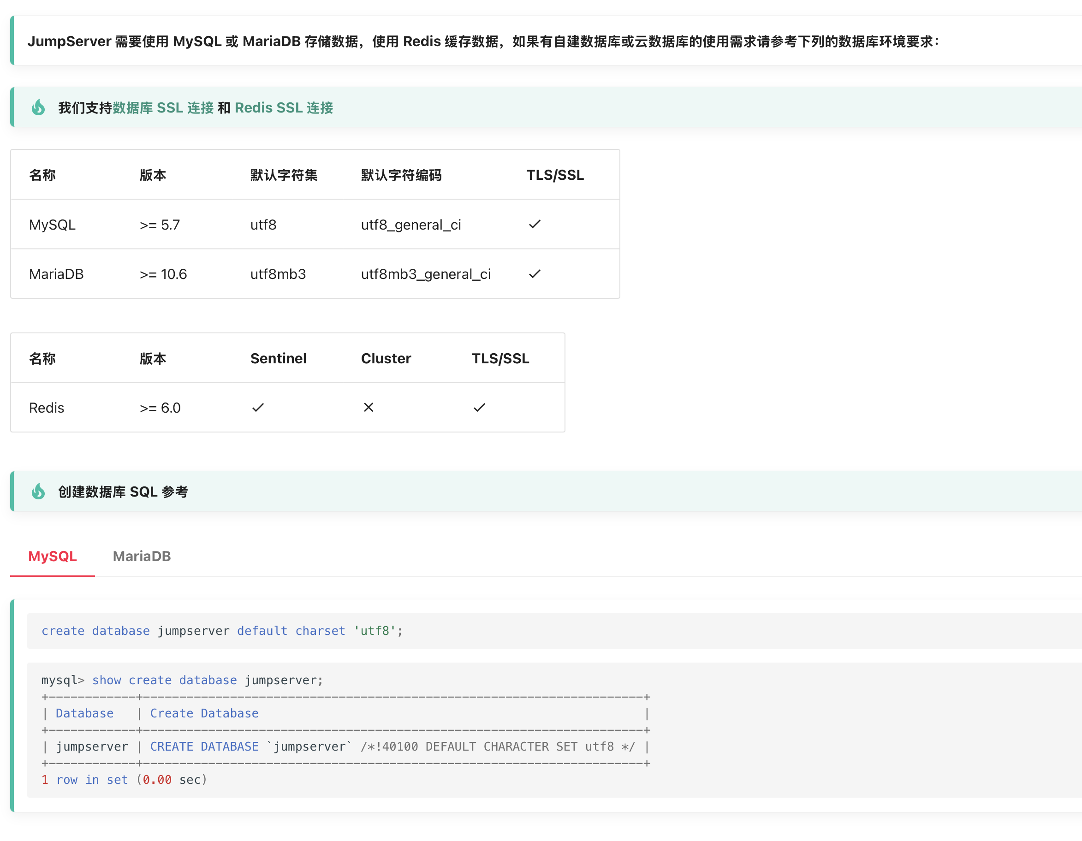The height and width of the screenshot is (841, 1082).
Task: Switch to the MySQL tab
Action: click(53, 556)
